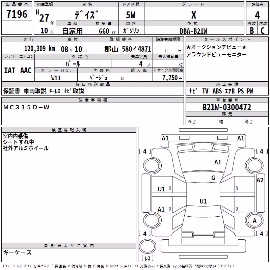Click the A mark inside the wheel circle
Screen dimensions: 270x270
(254, 221)
